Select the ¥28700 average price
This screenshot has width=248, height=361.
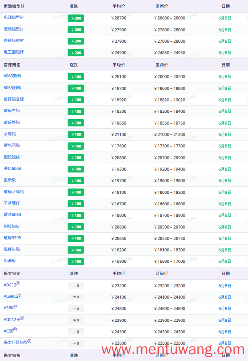point(119,18)
